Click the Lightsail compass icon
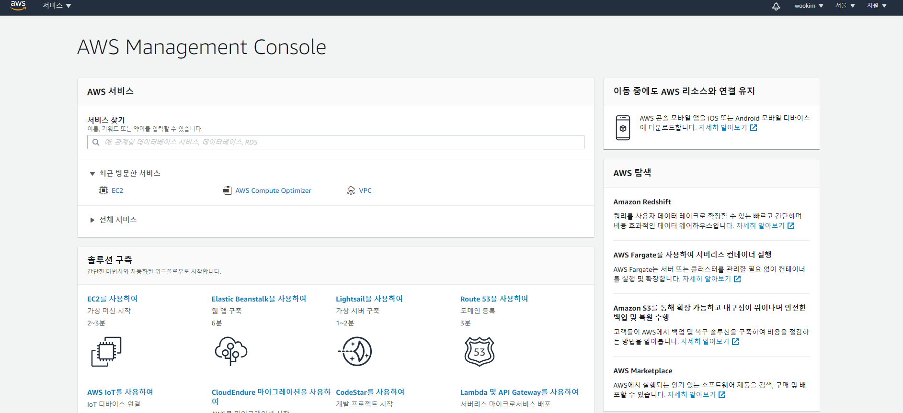Screen dimensions: 903x413 point(355,351)
